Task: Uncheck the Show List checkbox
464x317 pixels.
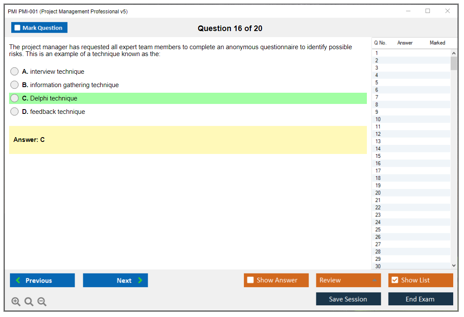Action: pyautogui.click(x=395, y=280)
